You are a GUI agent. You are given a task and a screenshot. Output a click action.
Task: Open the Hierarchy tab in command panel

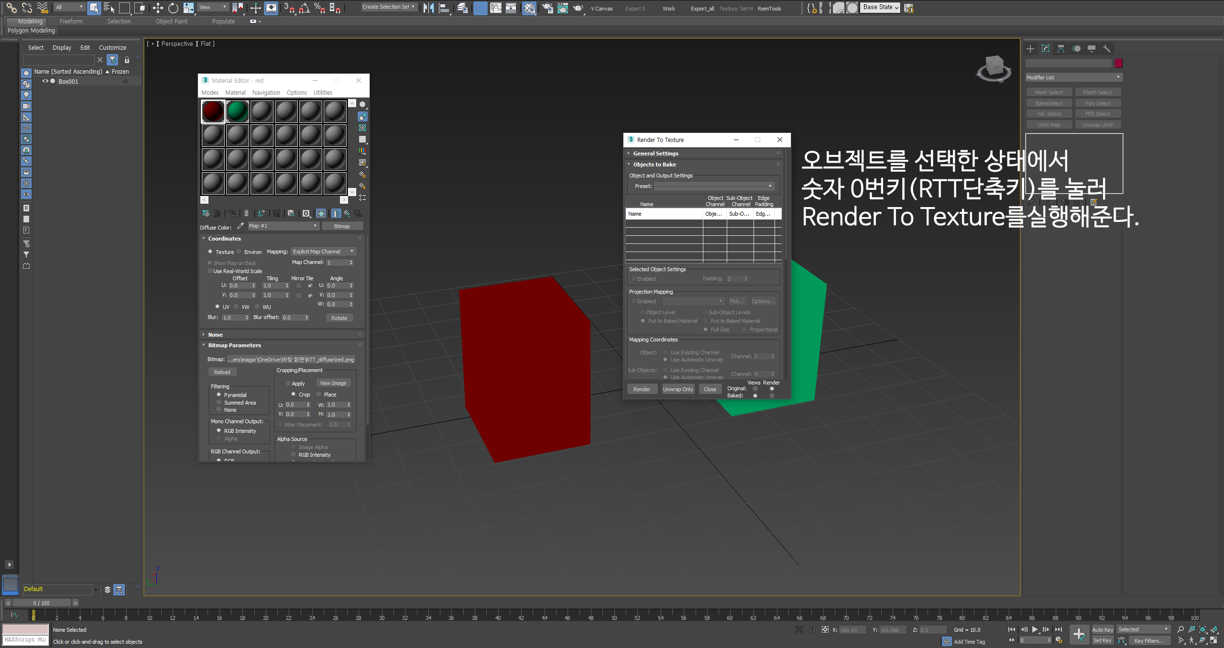click(x=1061, y=49)
